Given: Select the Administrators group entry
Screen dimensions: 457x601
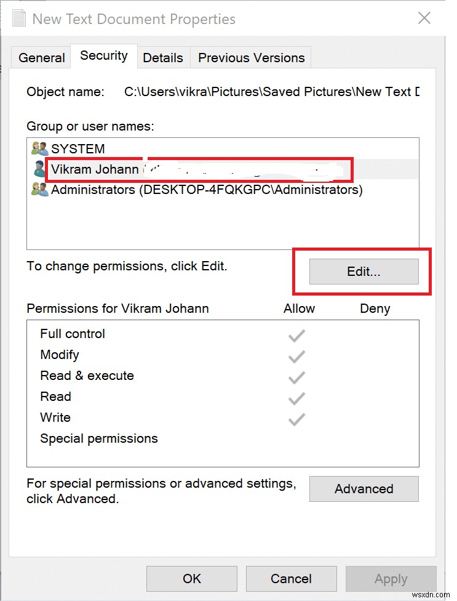Looking at the screenshot, I should [x=207, y=190].
